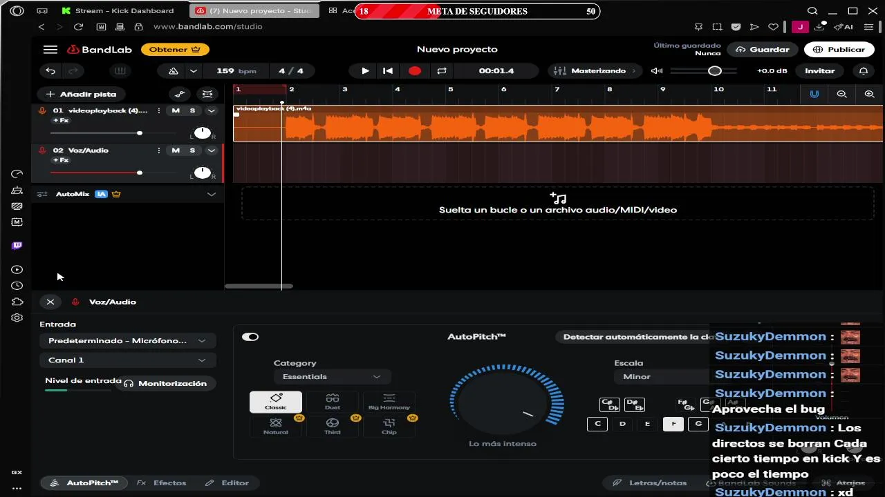Open the virtual piano keyboard icon
885x497 pixels.
pos(120,70)
